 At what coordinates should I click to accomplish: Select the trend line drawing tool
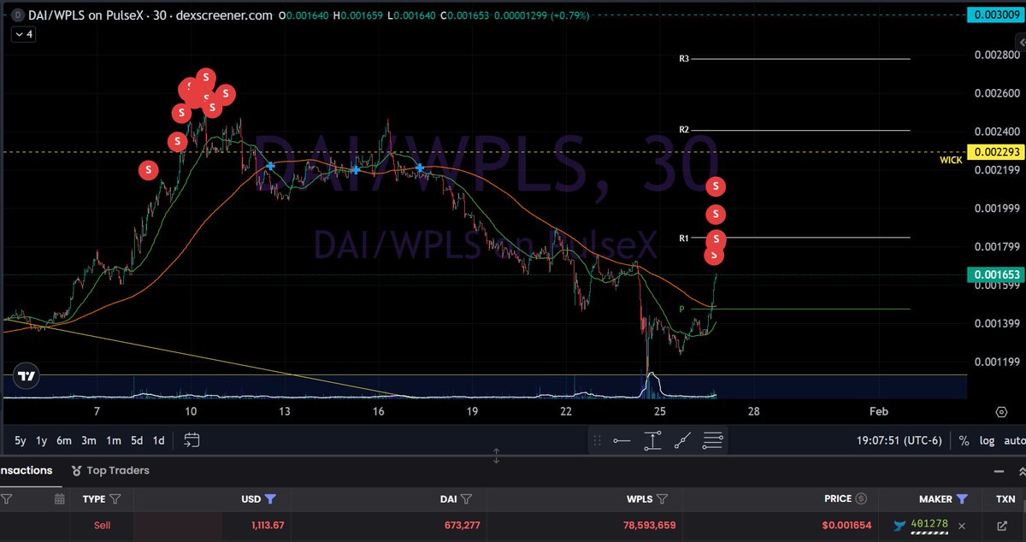click(x=682, y=441)
